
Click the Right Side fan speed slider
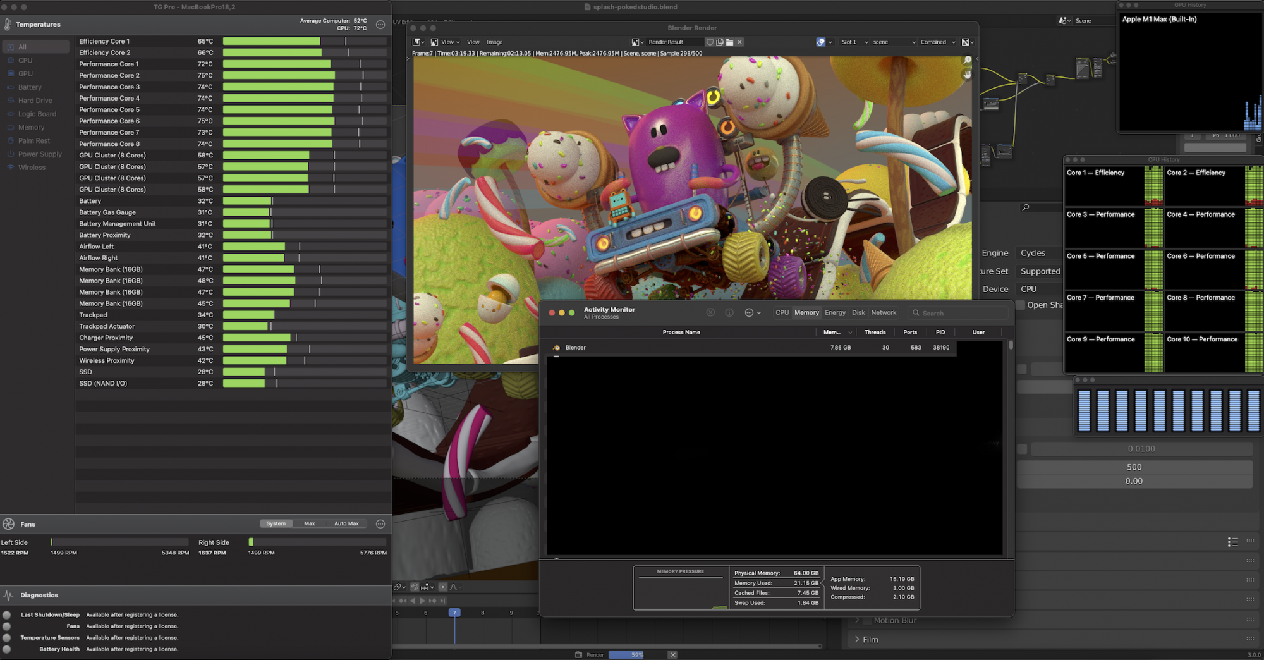pos(317,542)
